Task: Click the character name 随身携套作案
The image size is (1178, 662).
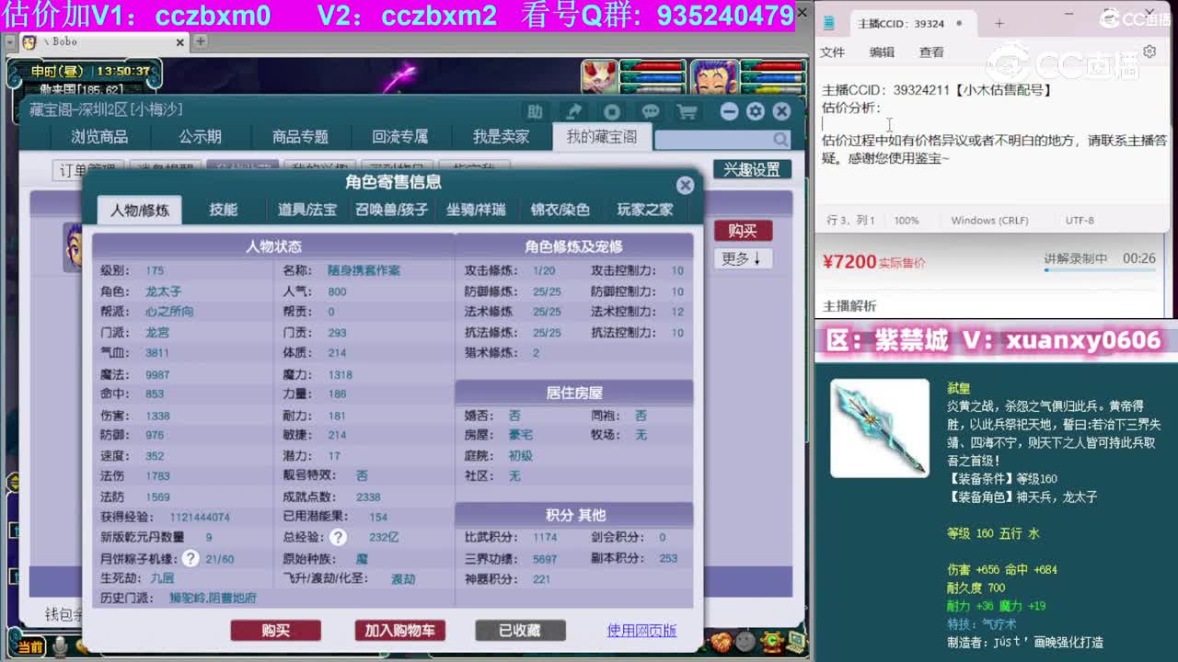Action: click(x=364, y=270)
